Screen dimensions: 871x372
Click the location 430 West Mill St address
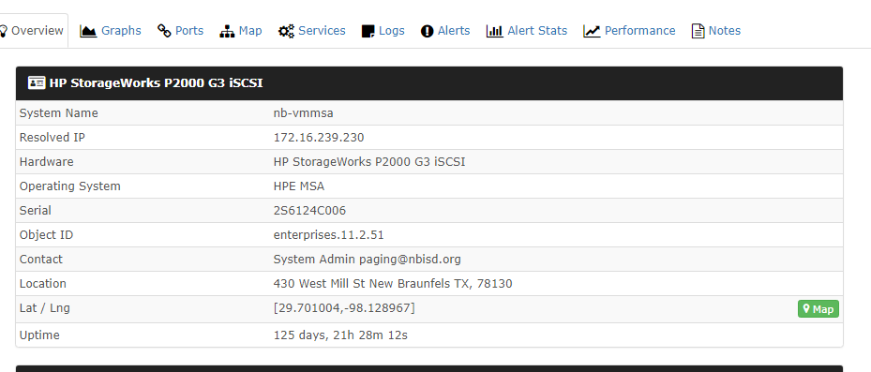pyautogui.click(x=393, y=284)
